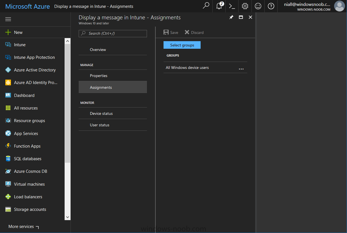Click the Discard X icon
Screen dimensions: 347x233
[x=187, y=32]
